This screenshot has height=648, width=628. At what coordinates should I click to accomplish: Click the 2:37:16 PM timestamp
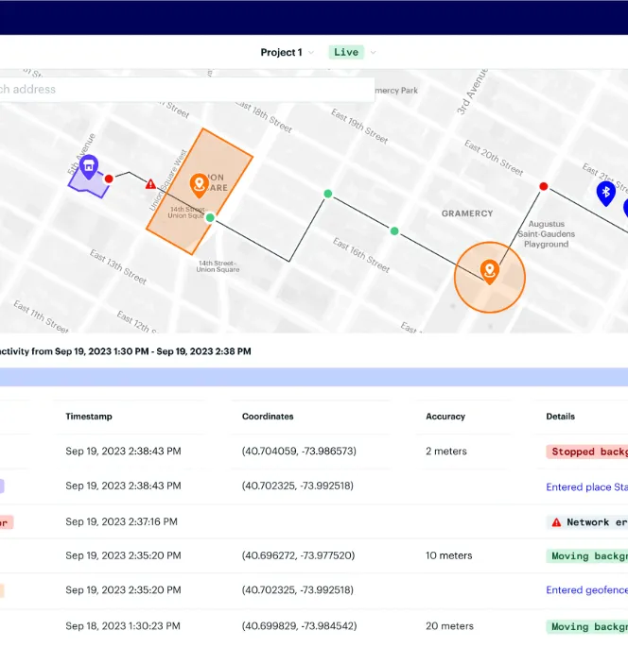[x=121, y=521]
